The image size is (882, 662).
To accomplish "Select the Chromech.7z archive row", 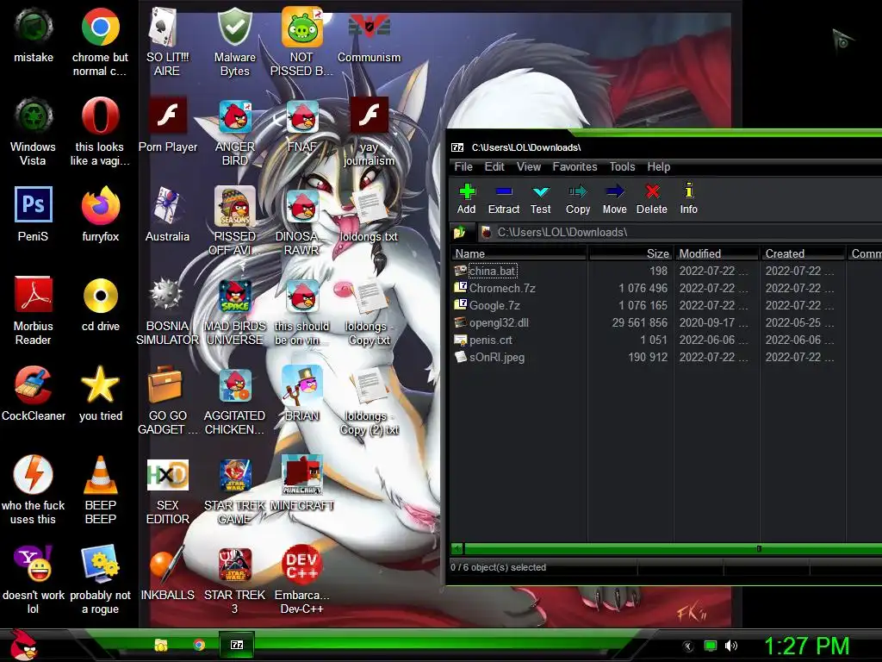I will (666, 288).
